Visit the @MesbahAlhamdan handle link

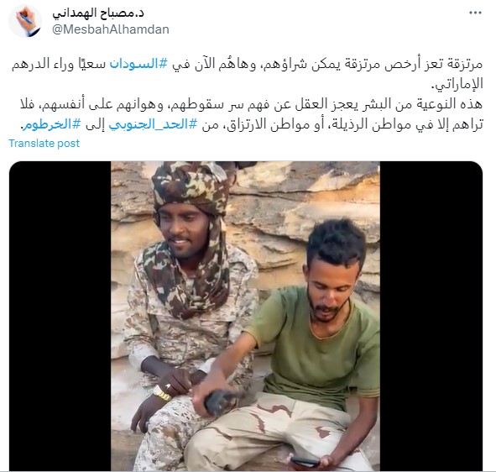click(111, 29)
